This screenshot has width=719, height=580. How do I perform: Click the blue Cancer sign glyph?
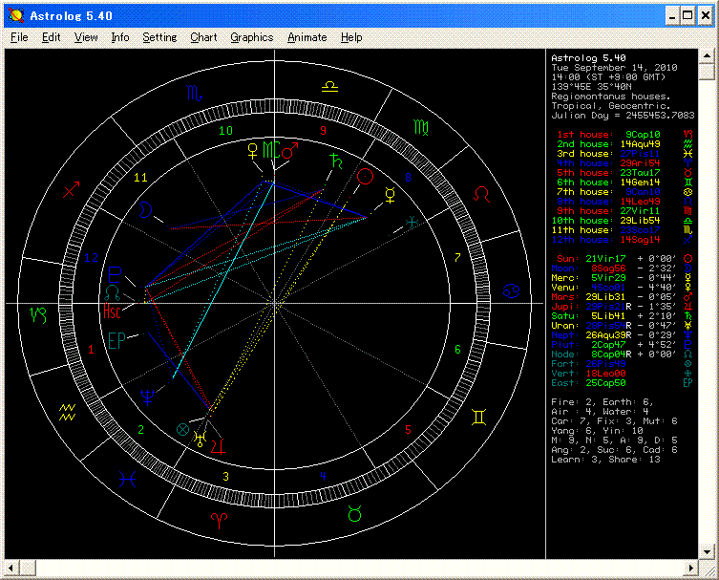pyautogui.click(x=513, y=290)
